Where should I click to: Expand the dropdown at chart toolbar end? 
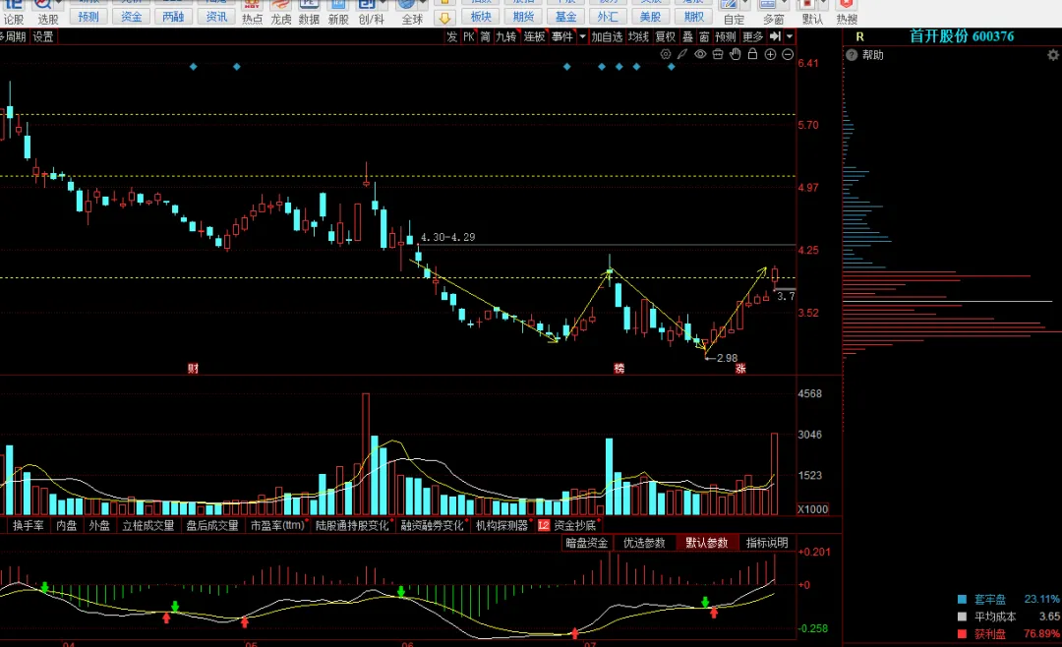790,36
